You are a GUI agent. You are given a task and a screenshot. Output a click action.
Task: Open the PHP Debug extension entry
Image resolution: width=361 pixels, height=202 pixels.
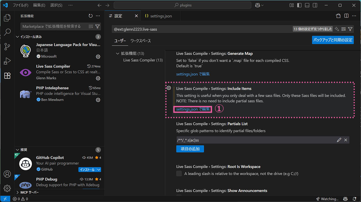coord(59,182)
